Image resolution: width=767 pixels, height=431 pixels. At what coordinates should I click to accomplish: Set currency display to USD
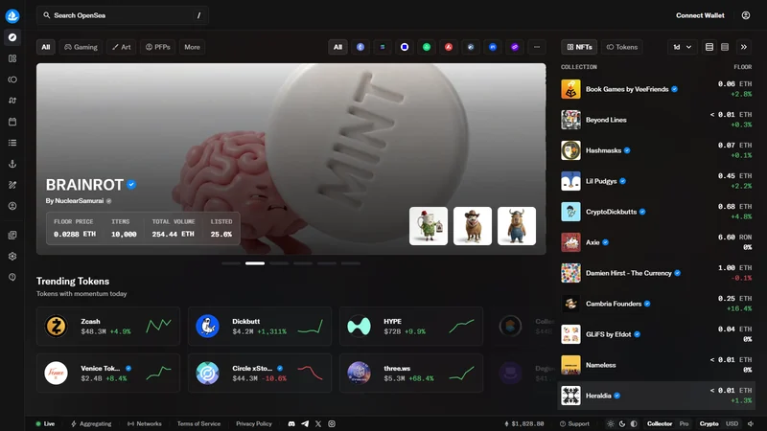click(732, 423)
